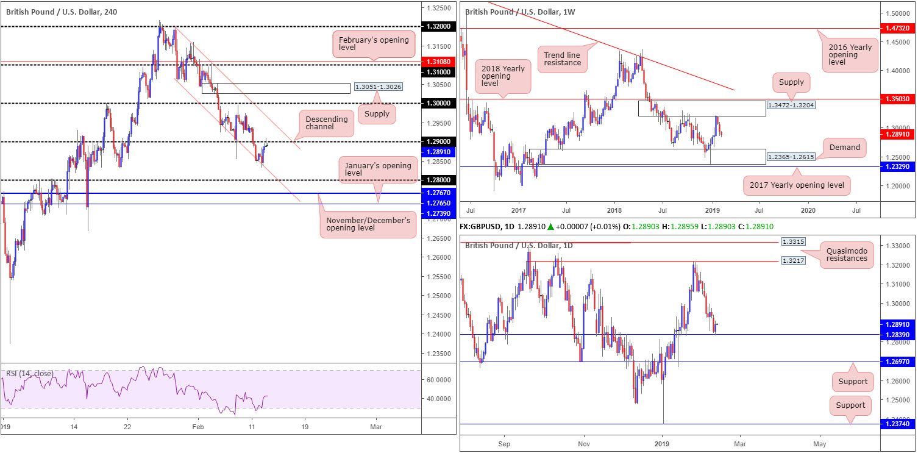Select the blue 1.28910 label on daily chart
Screen dimensions: 918x453
pyautogui.click(x=898, y=325)
